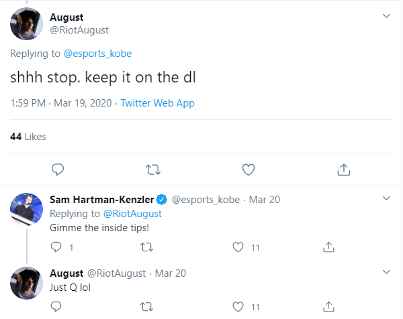Open more options for main tweet
This screenshot has width=403, height=319.
[386, 17]
